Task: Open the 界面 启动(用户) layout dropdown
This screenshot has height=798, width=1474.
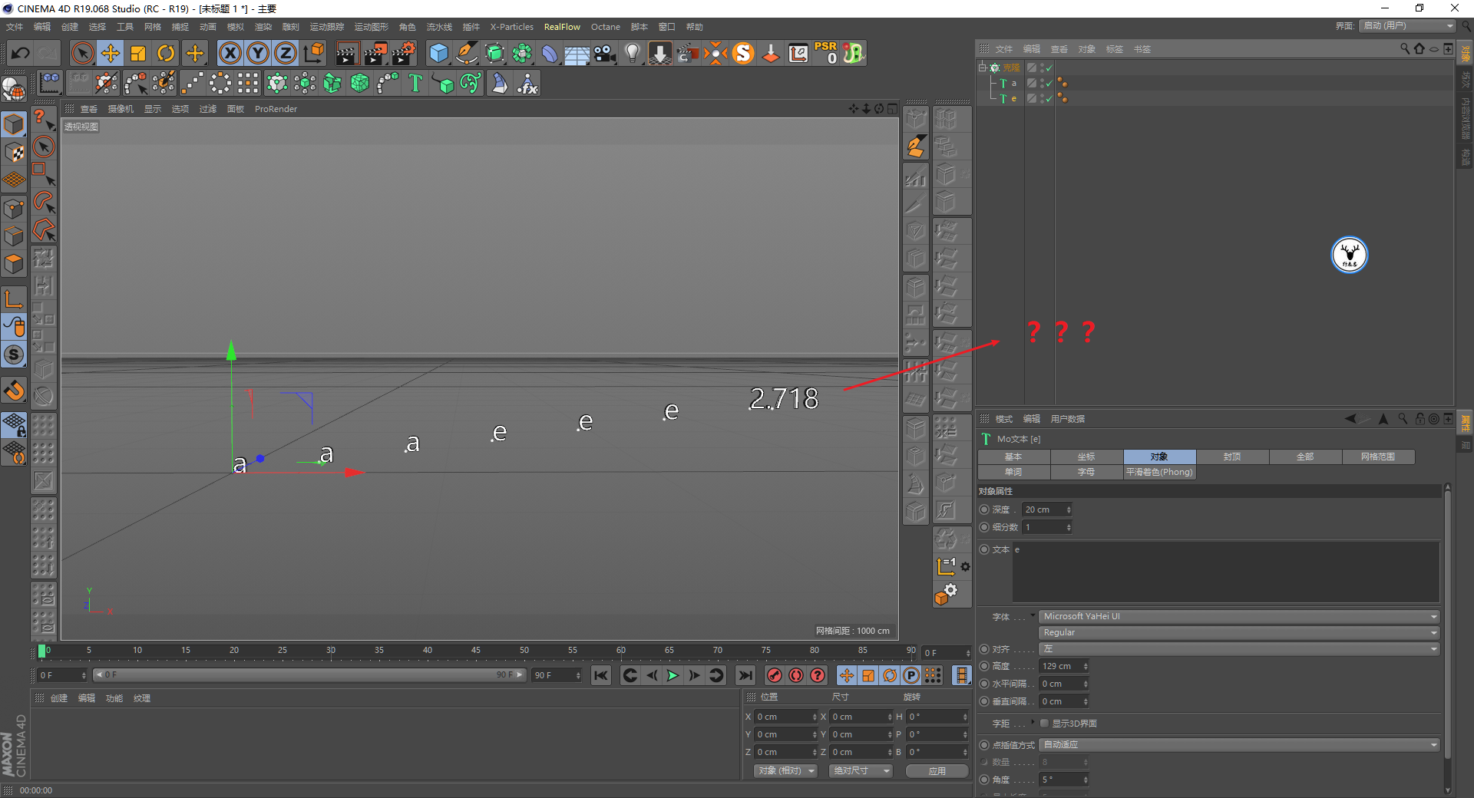Action: pyautogui.click(x=1407, y=26)
